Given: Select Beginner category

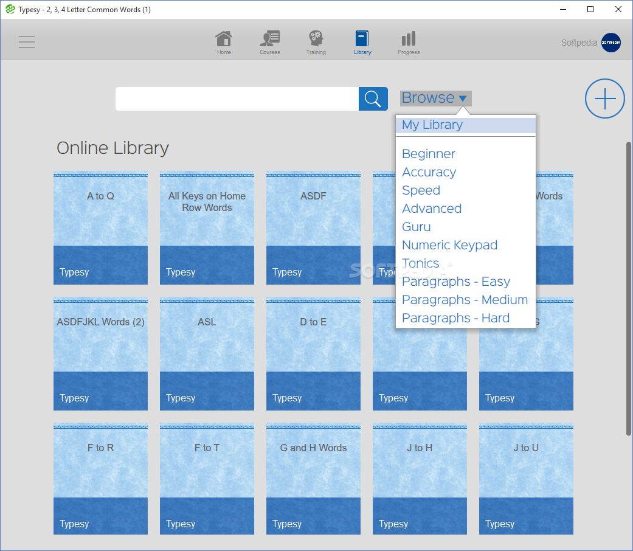Looking at the screenshot, I should pos(428,154).
